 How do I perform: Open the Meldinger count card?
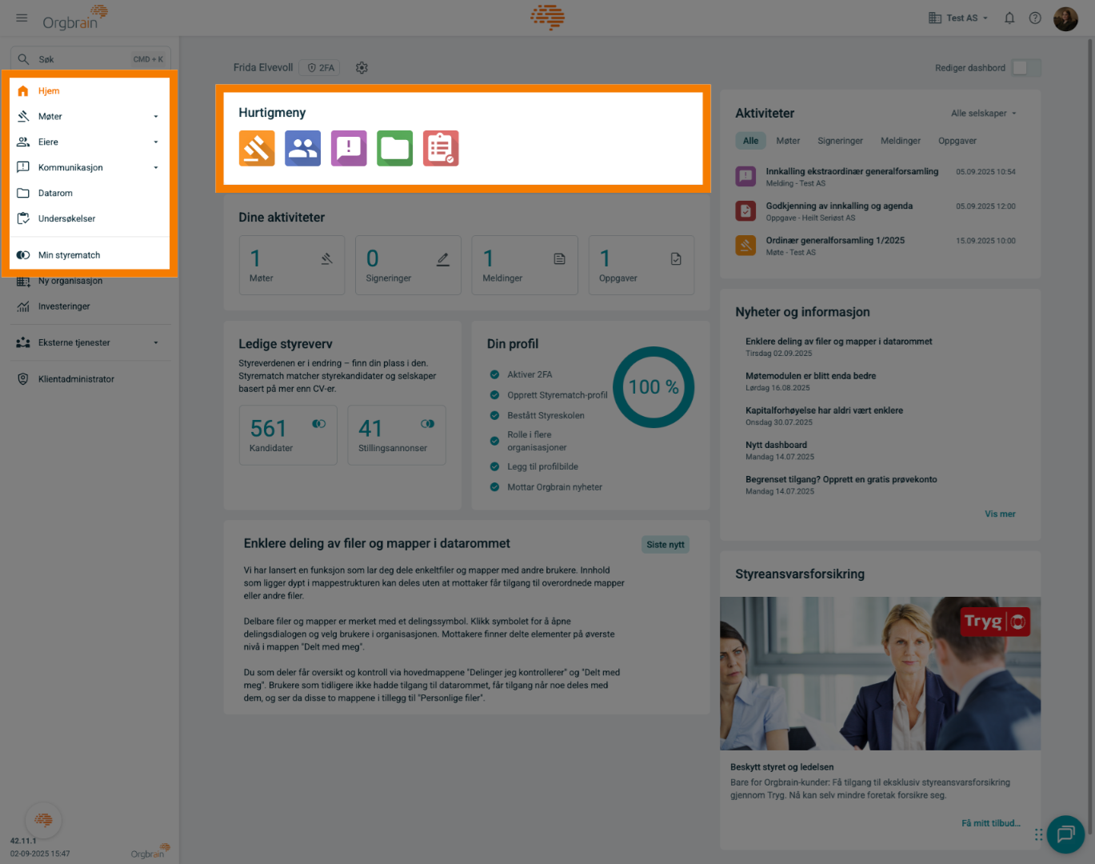point(525,265)
